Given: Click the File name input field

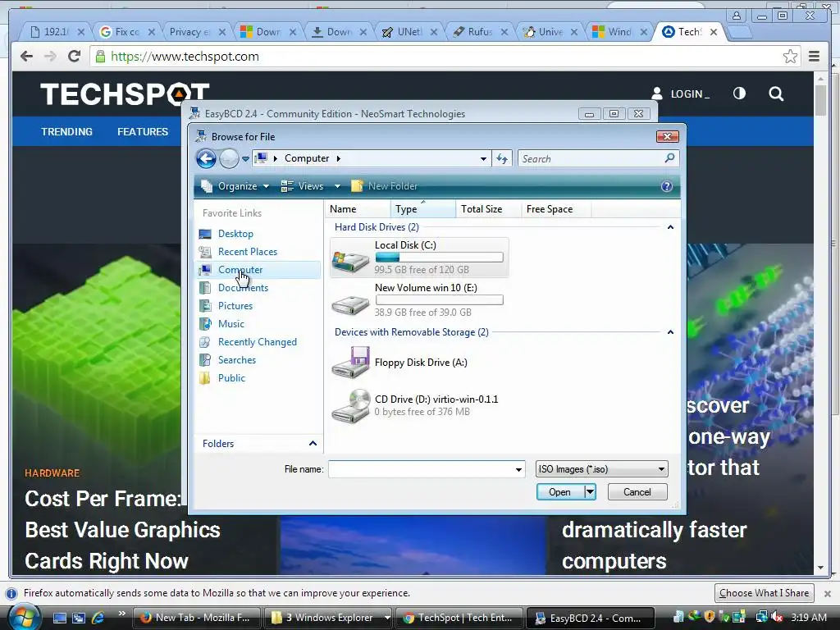Looking at the screenshot, I should 421,469.
